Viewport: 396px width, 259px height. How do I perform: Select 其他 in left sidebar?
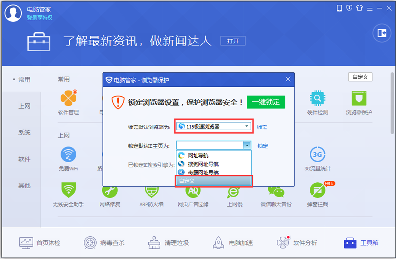pyautogui.click(x=24, y=186)
